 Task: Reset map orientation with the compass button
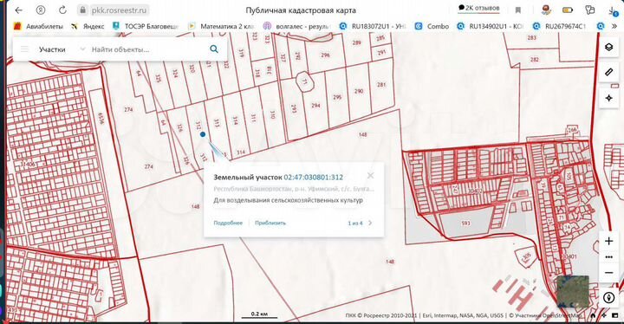(x=609, y=297)
